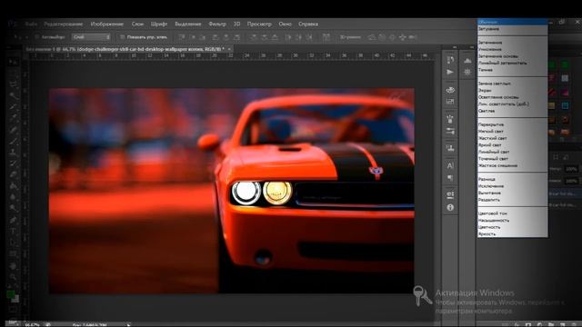Image resolution: width=582 pixels, height=327 pixels.
Task: Choose Мягкий свет blend mode
Action: 512,131
